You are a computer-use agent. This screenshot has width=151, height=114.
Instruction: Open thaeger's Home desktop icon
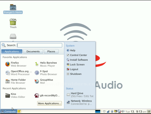pos(13,9)
